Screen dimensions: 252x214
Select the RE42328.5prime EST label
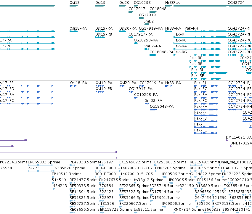coord(84,162)
